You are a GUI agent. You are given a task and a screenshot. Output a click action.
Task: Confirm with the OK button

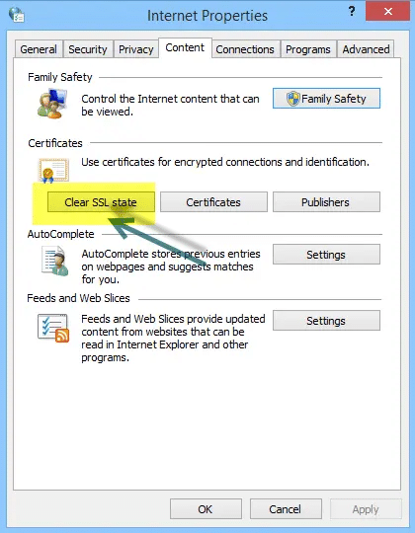tap(206, 509)
